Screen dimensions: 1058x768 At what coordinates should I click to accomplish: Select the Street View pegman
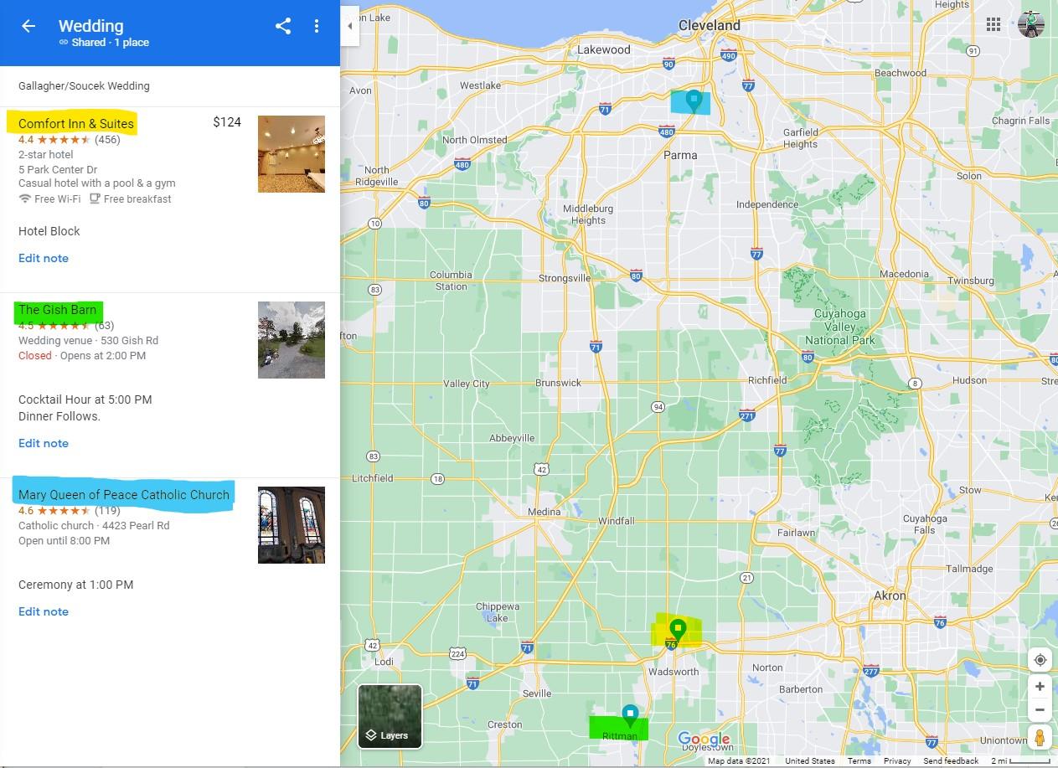point(1040,738)
